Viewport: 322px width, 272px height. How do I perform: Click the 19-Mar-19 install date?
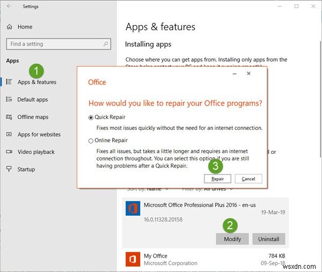[x=273, y=212]
